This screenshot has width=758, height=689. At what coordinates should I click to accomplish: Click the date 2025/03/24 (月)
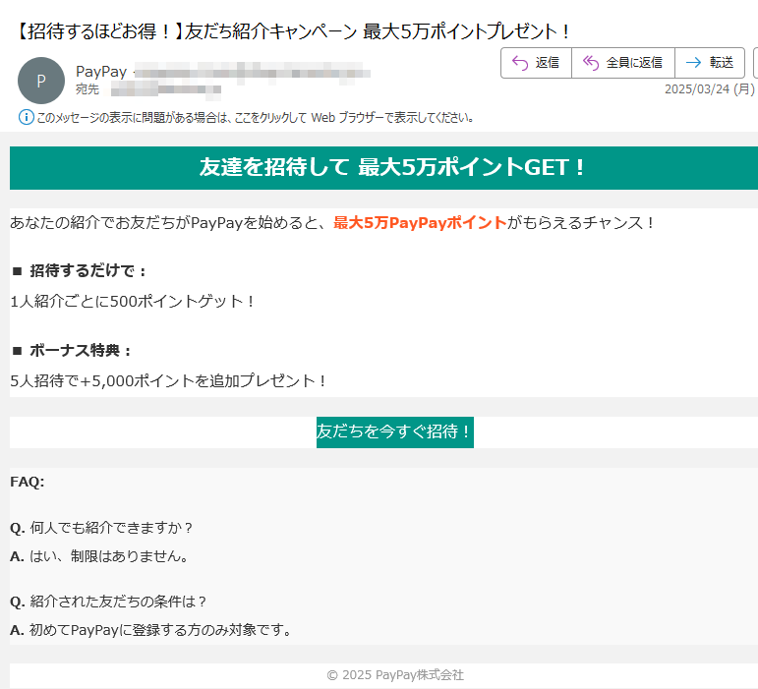tap(709, 88)
